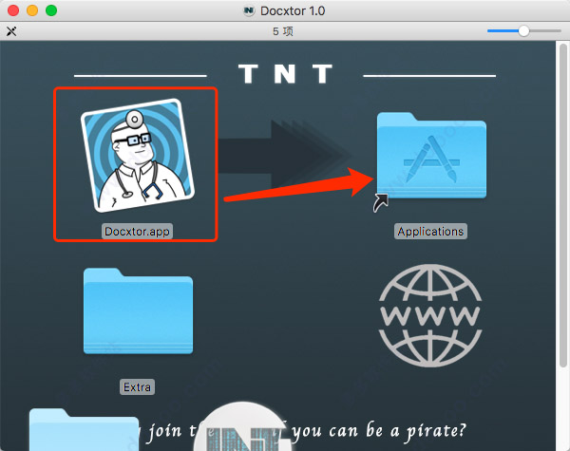Adjust the icon size slider

point(523,31)
